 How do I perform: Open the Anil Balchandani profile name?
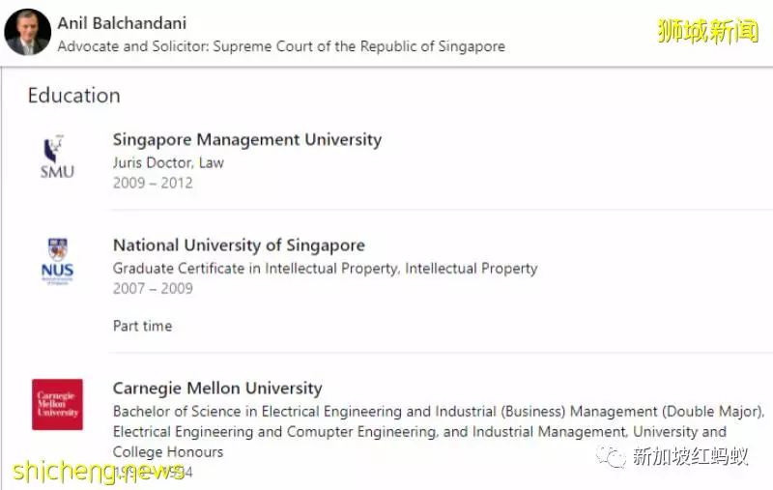pyautogui.click(x=122, y=23)
